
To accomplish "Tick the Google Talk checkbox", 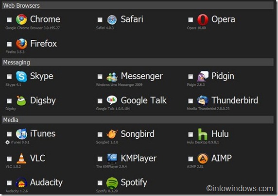I will point(100,101).
